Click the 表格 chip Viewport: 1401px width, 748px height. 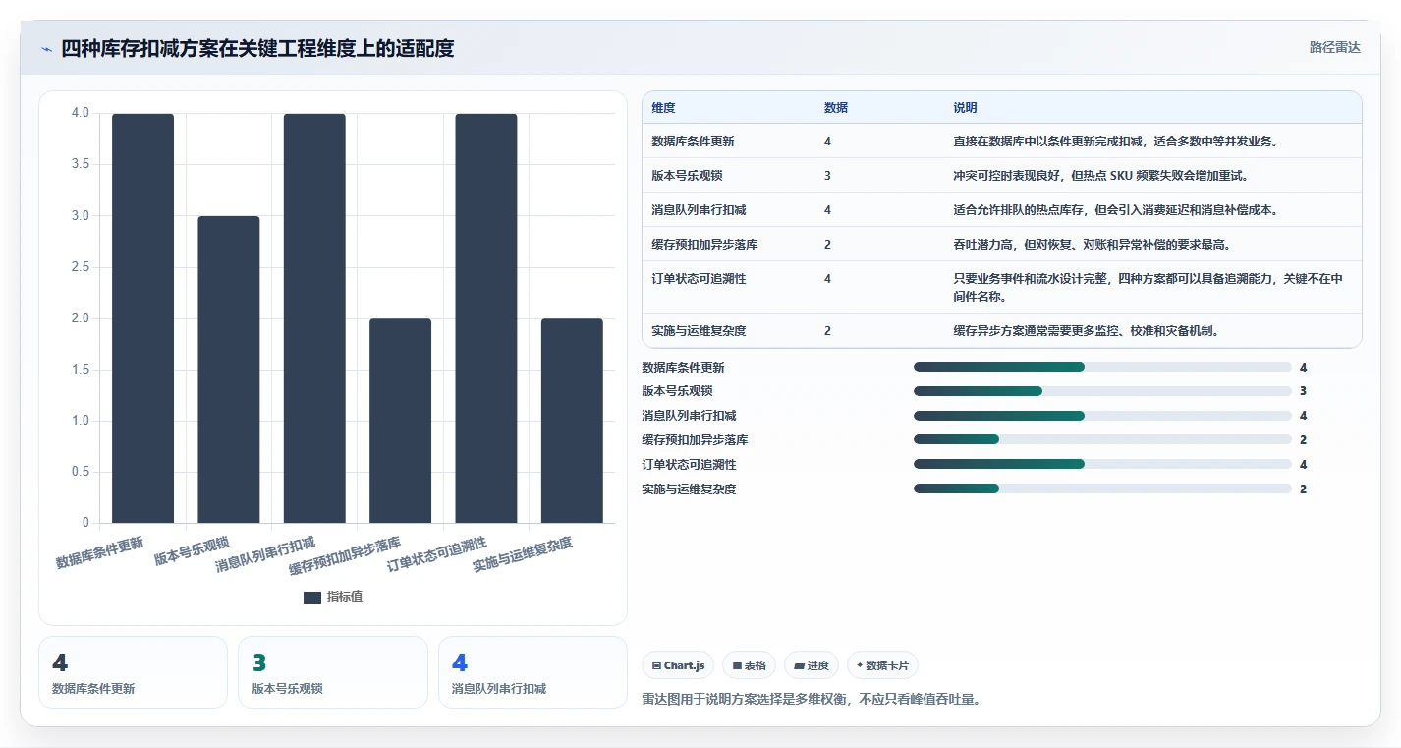point(749,665)
